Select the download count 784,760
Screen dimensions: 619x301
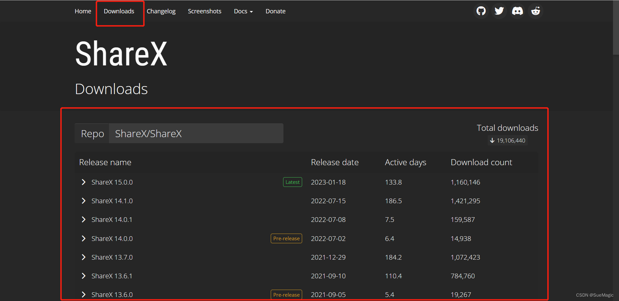pyautogui.click(x=463, y=276)
